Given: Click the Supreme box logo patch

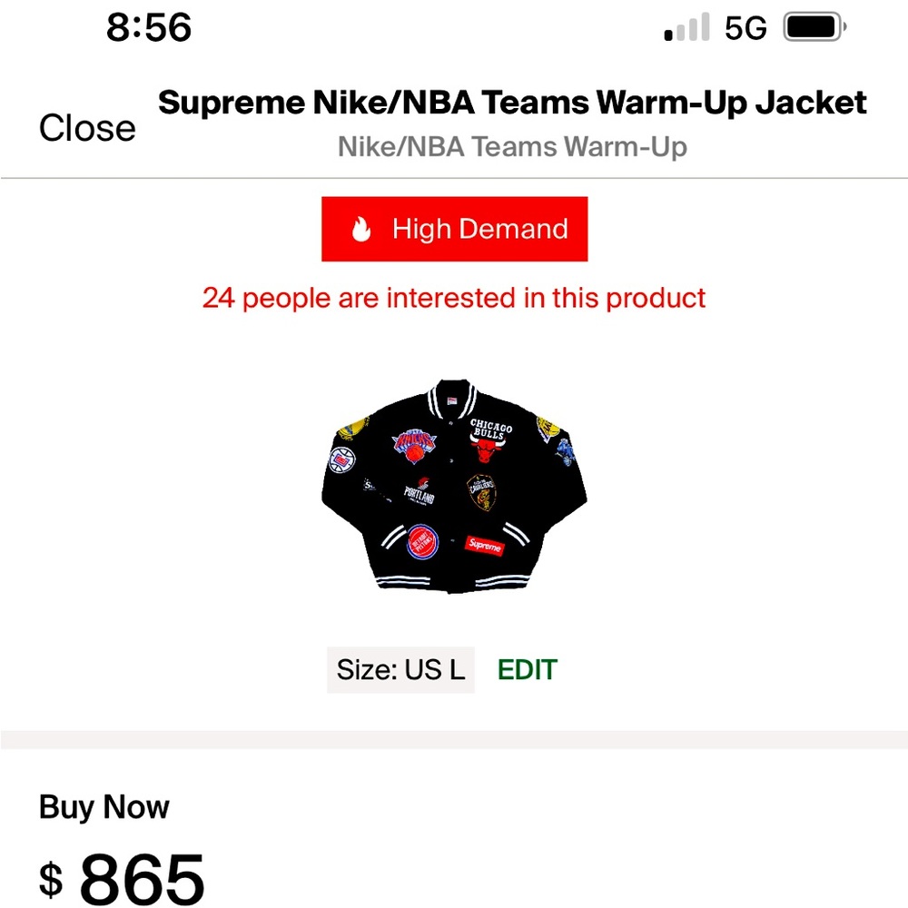Looking at the screenshot, I should [x=486, y=545].
